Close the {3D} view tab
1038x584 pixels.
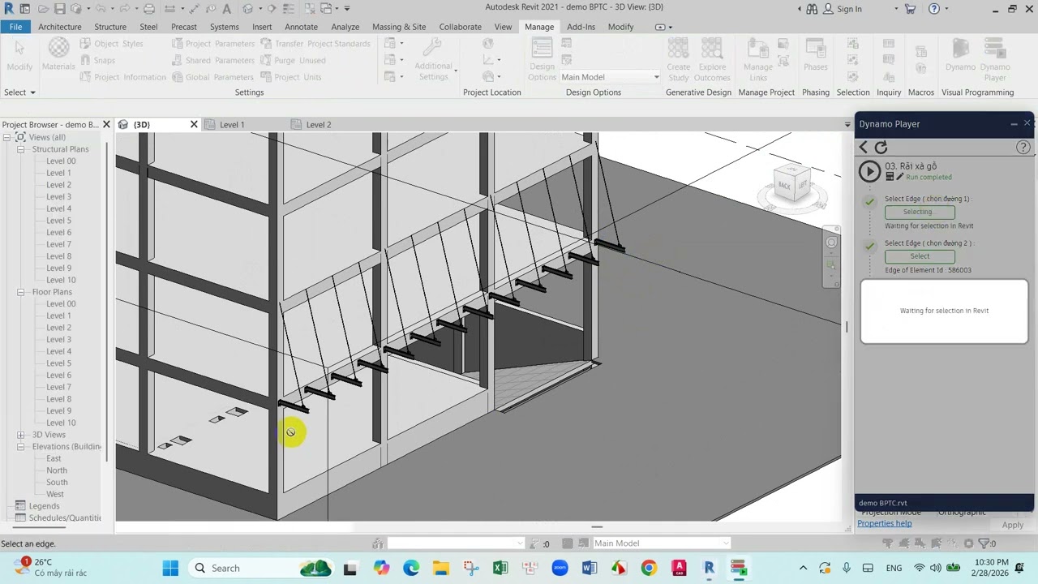(194, 125)
